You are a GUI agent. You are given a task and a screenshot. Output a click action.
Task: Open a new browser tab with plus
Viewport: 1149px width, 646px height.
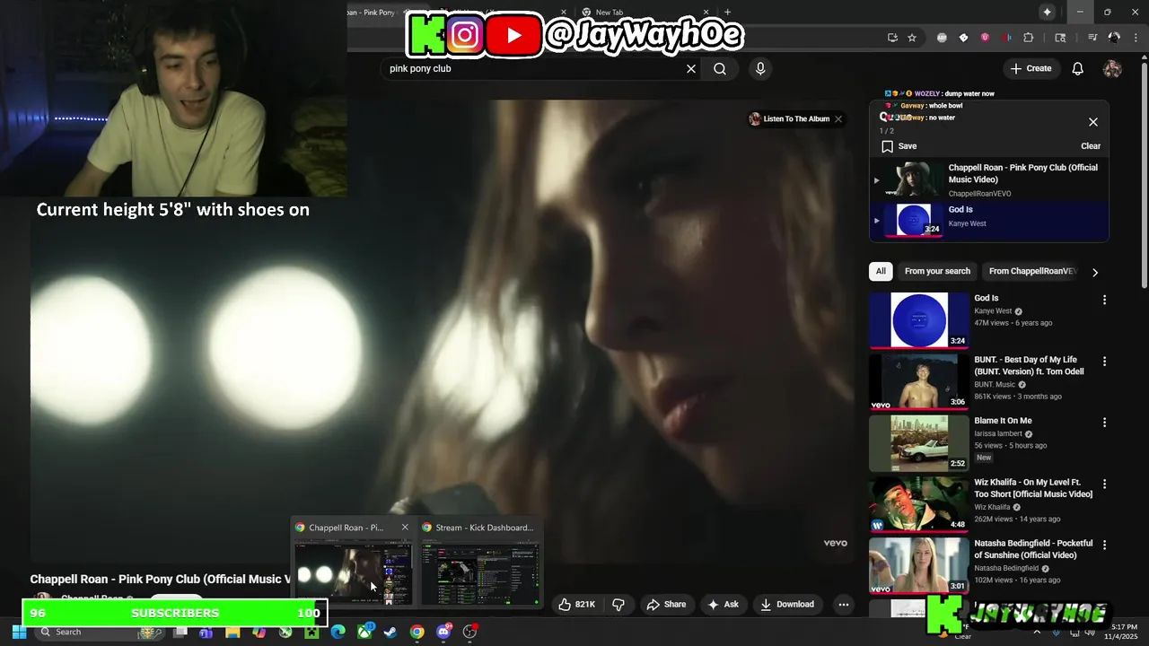point(728,13)
